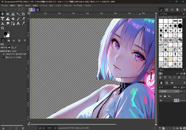Image resolution: width=186 pixels, height=130 pixels.
Task: Expand the Basic brush tag dropdown
Action: point(184,70)
